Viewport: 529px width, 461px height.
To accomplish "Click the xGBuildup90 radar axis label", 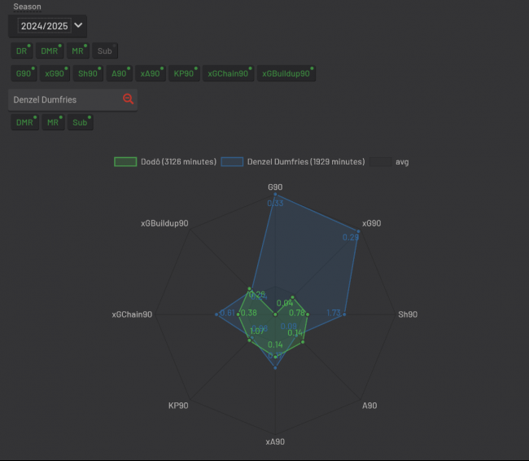I will pos(164,223).
